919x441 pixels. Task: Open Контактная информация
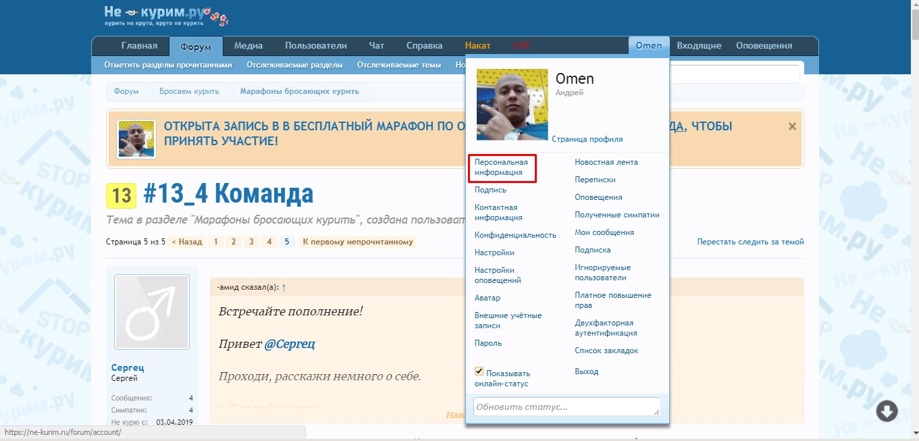coord(498,213)
